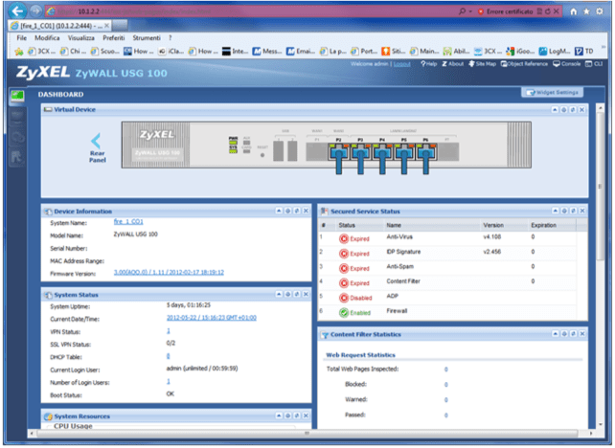Collapse the Content Filter Statistics widget
The width and height of the screenshot is (615, 448).
(555, 333)
